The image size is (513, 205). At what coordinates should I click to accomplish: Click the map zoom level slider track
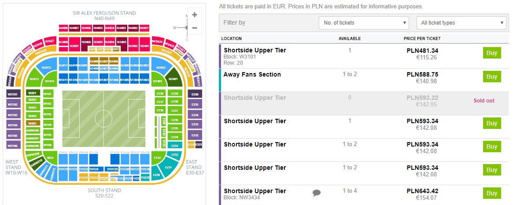(188, 21)
